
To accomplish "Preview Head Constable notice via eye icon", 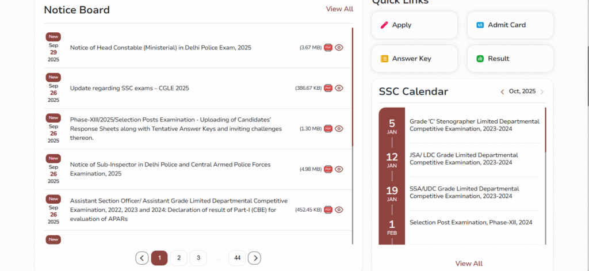I will tap(339, 47).
